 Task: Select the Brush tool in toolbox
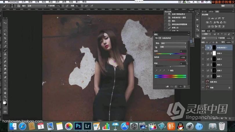click(x=5, y=50)
